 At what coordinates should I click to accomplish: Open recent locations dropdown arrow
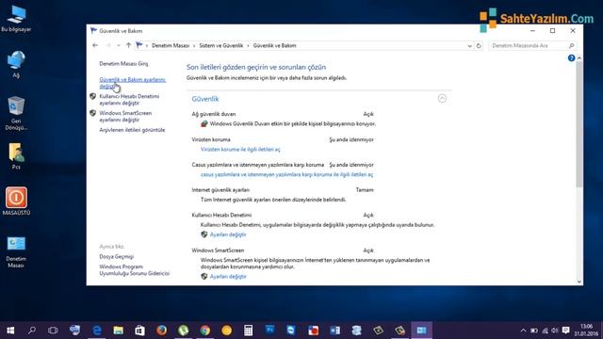[119, 45]
